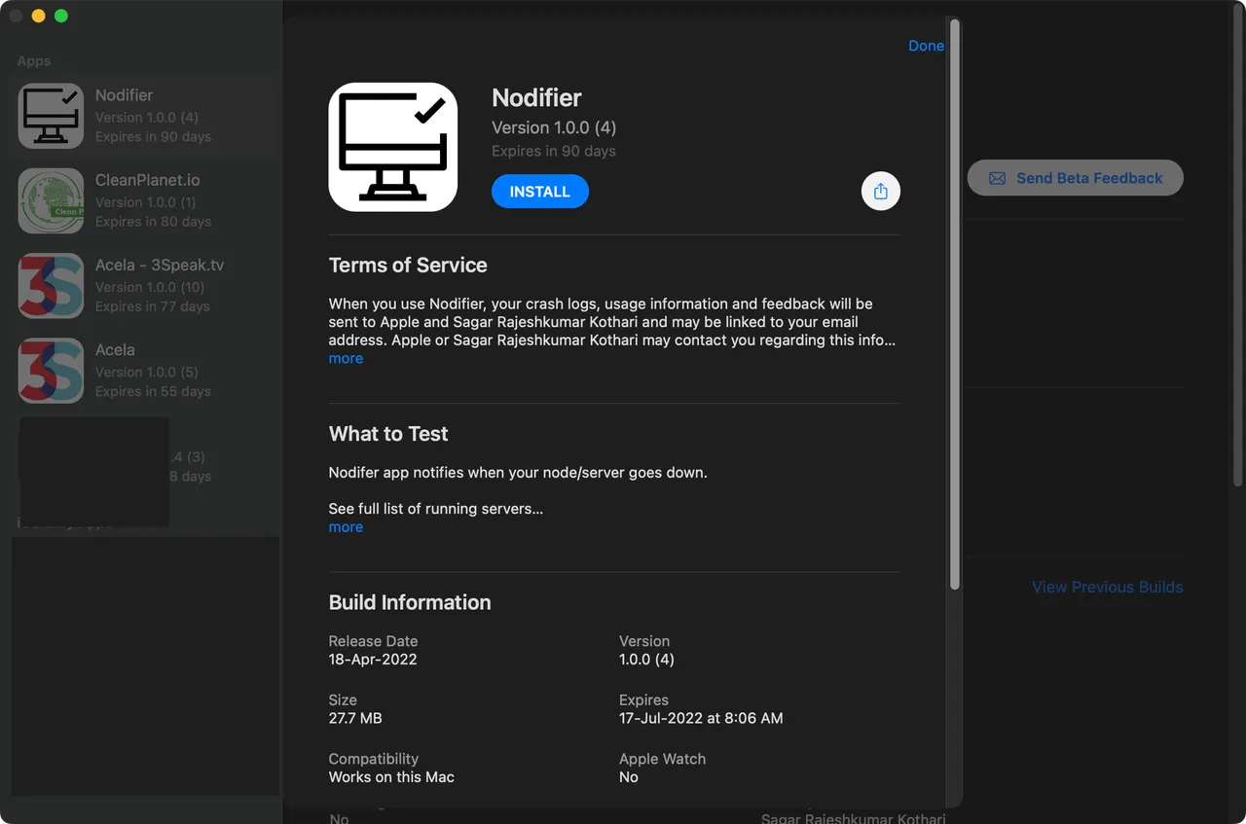
Task: Click the Acela version 1.0.0 (5) icon
Action: (51, 371)
